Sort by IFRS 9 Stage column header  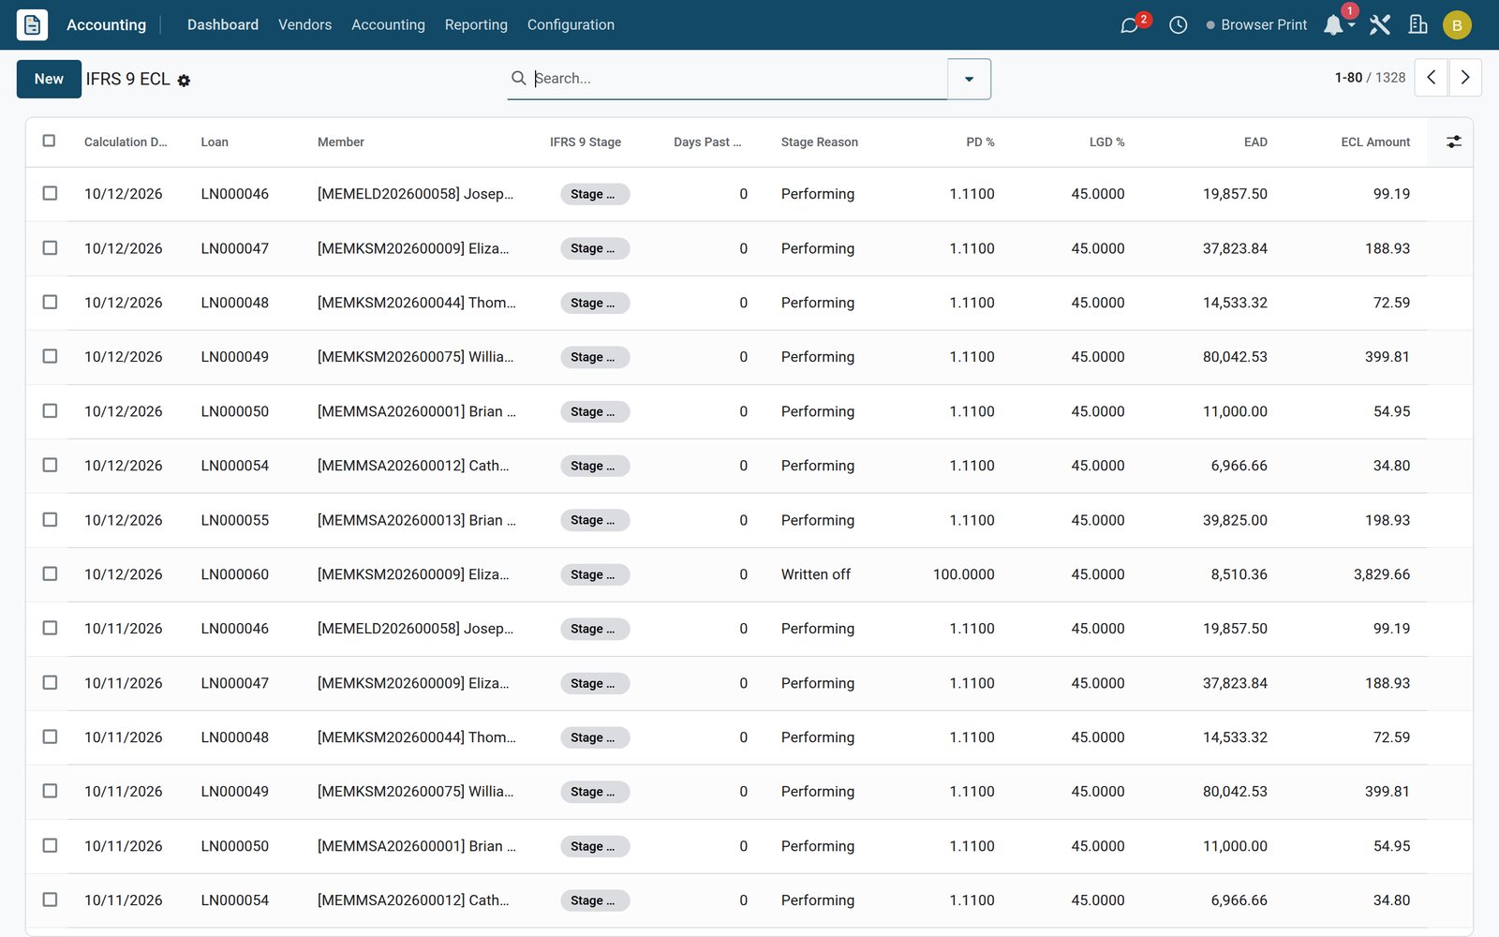point(586,142)
